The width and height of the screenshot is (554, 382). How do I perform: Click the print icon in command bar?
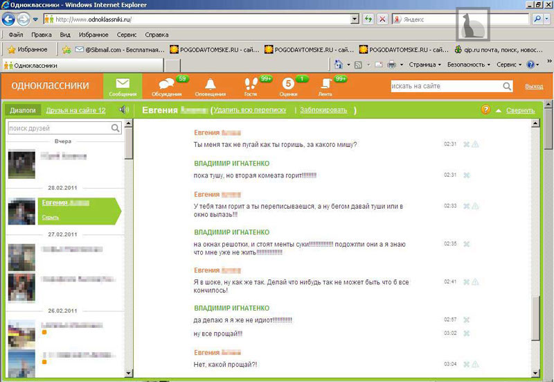pyautogui.click(x=391, y=64)
